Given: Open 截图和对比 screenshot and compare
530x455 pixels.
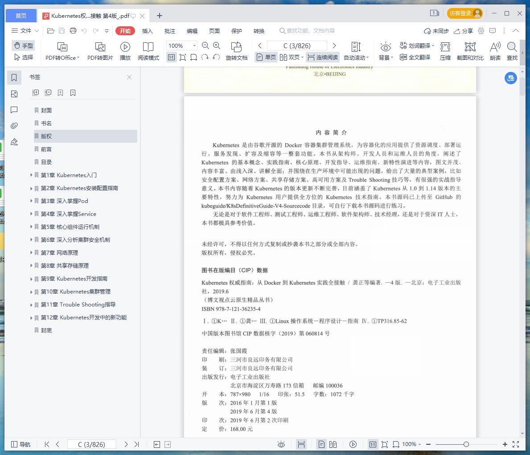Looking at the screenshot, I should point(470,51).
